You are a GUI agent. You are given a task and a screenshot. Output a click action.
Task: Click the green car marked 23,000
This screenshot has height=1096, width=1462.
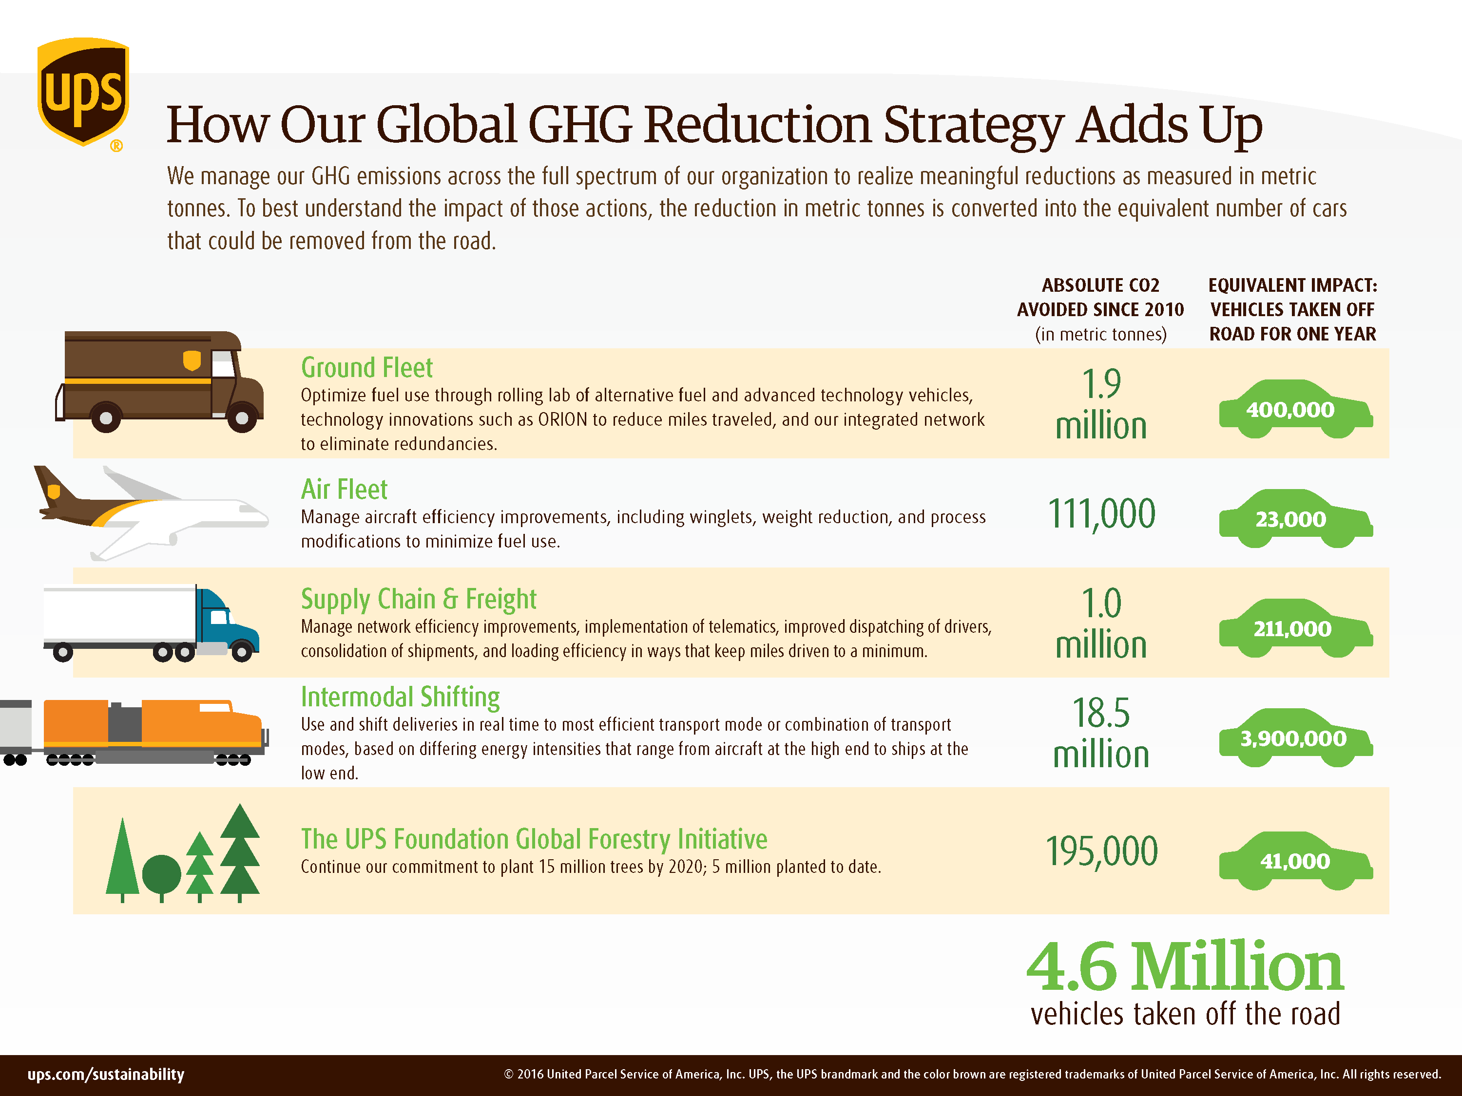pos(1295,519)
